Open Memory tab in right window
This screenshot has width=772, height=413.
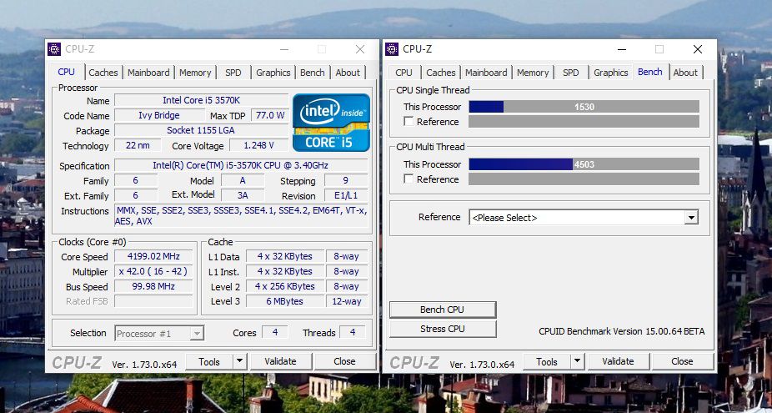(x=533, y=73)
